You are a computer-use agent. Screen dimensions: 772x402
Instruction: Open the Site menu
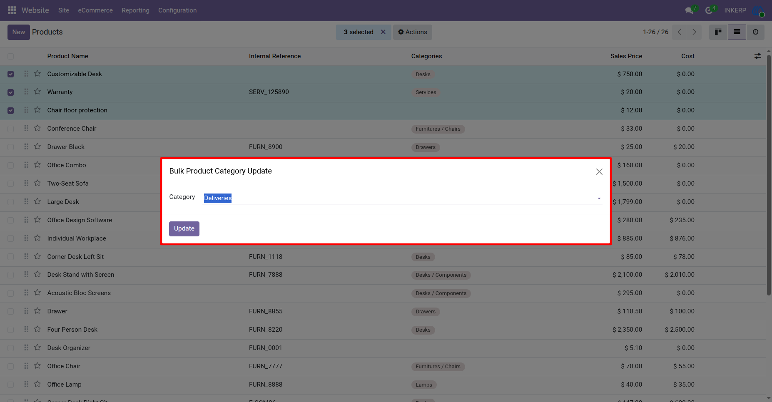point(64,10)
